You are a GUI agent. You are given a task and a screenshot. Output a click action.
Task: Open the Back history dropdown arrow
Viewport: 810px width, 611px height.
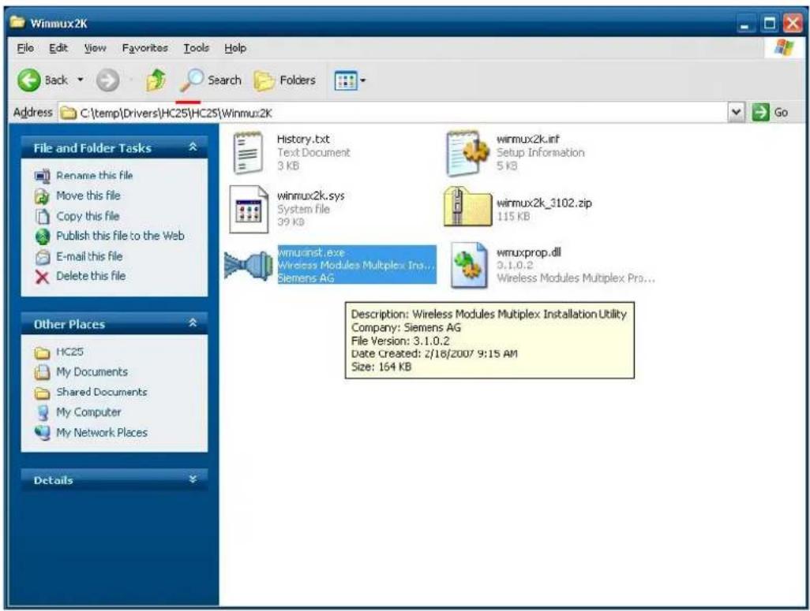point(80,80)
